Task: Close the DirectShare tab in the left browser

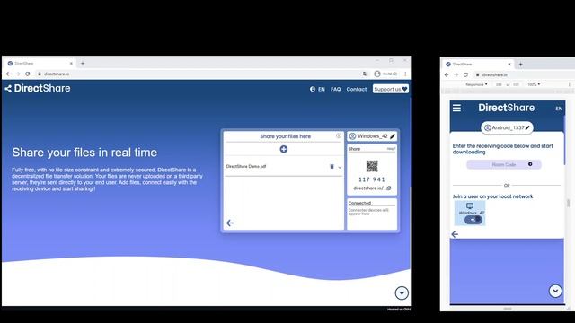Action: (x=71, y=64)
